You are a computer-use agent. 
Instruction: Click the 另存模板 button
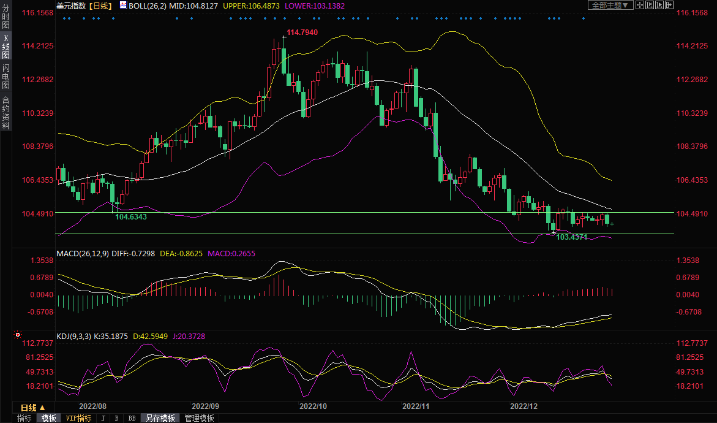click(x=160, y=418)
